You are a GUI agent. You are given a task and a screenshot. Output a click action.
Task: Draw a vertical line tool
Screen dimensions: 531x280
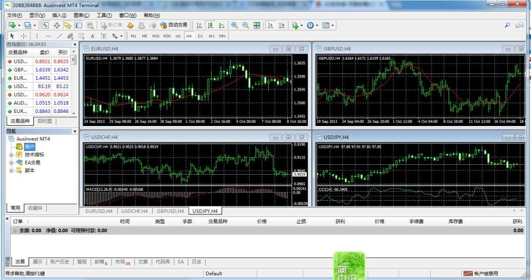tap(37, 36)
